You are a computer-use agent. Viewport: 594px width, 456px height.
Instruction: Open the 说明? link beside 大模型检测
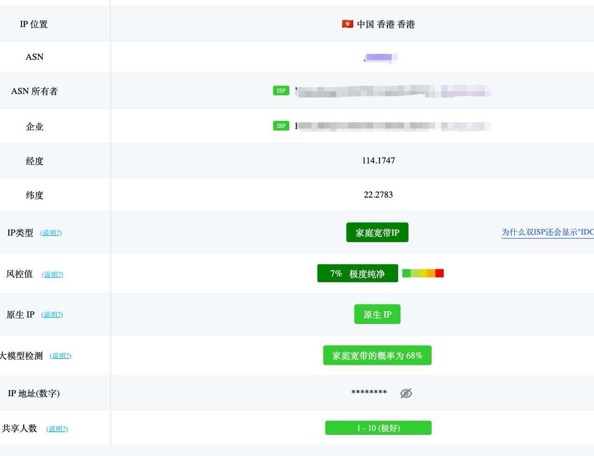[x=60, y=356]
